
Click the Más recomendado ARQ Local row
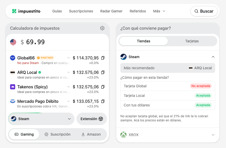click(168, 68)
